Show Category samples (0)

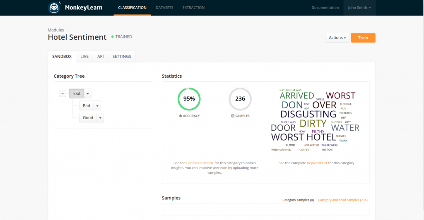298,200
